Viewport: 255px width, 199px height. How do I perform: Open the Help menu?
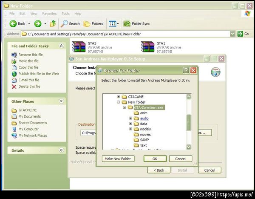78,14
